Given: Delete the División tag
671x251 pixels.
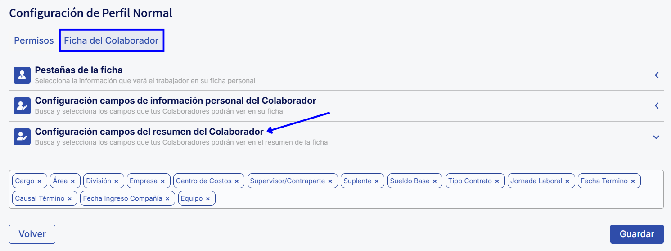Looking at the screenshot, I should point(116,181).
